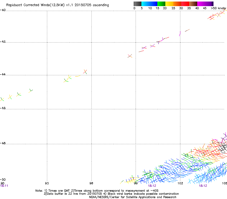Click the '-40' latitude axis label

click(3, 10)
